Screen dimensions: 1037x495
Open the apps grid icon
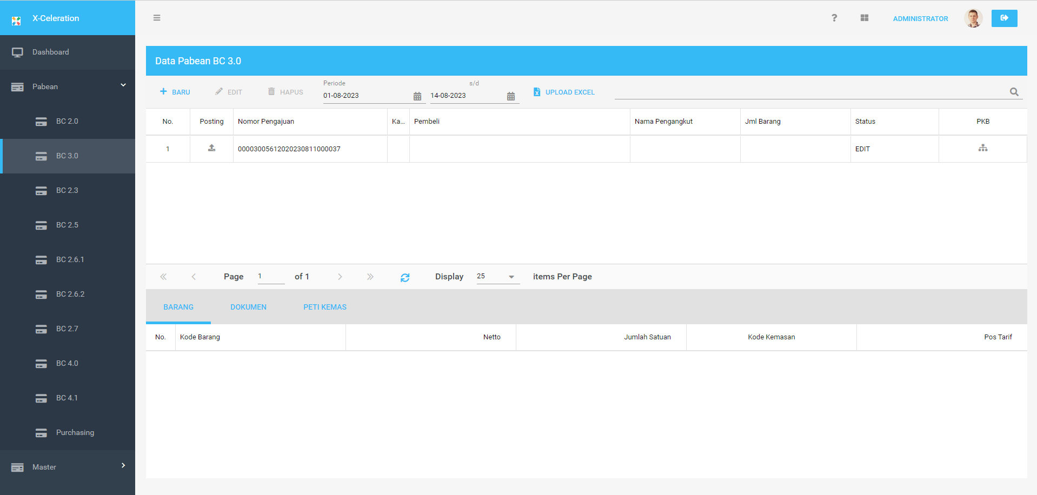click(x=865, y=18)
